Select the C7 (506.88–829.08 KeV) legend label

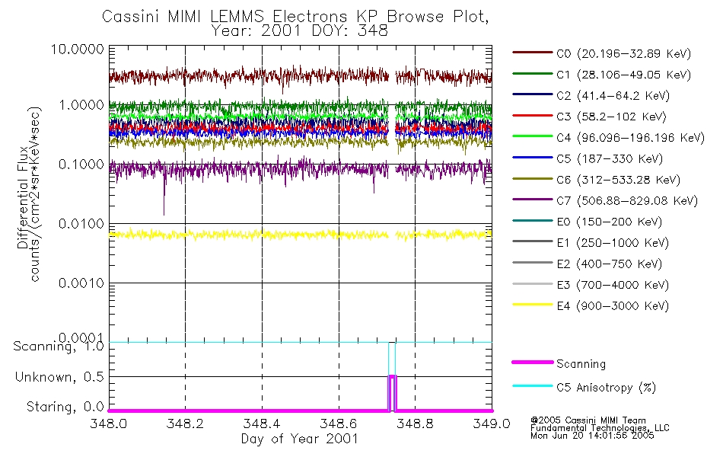pos(627,201)
